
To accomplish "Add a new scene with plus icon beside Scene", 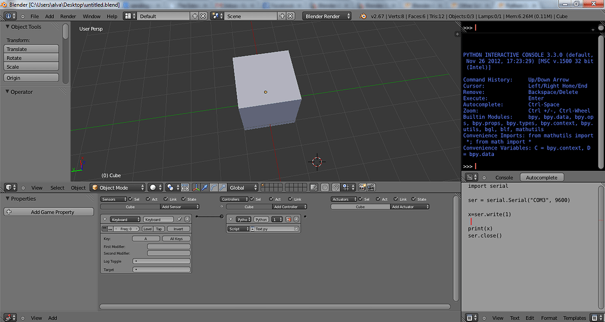I will click(x=282, y=16).
